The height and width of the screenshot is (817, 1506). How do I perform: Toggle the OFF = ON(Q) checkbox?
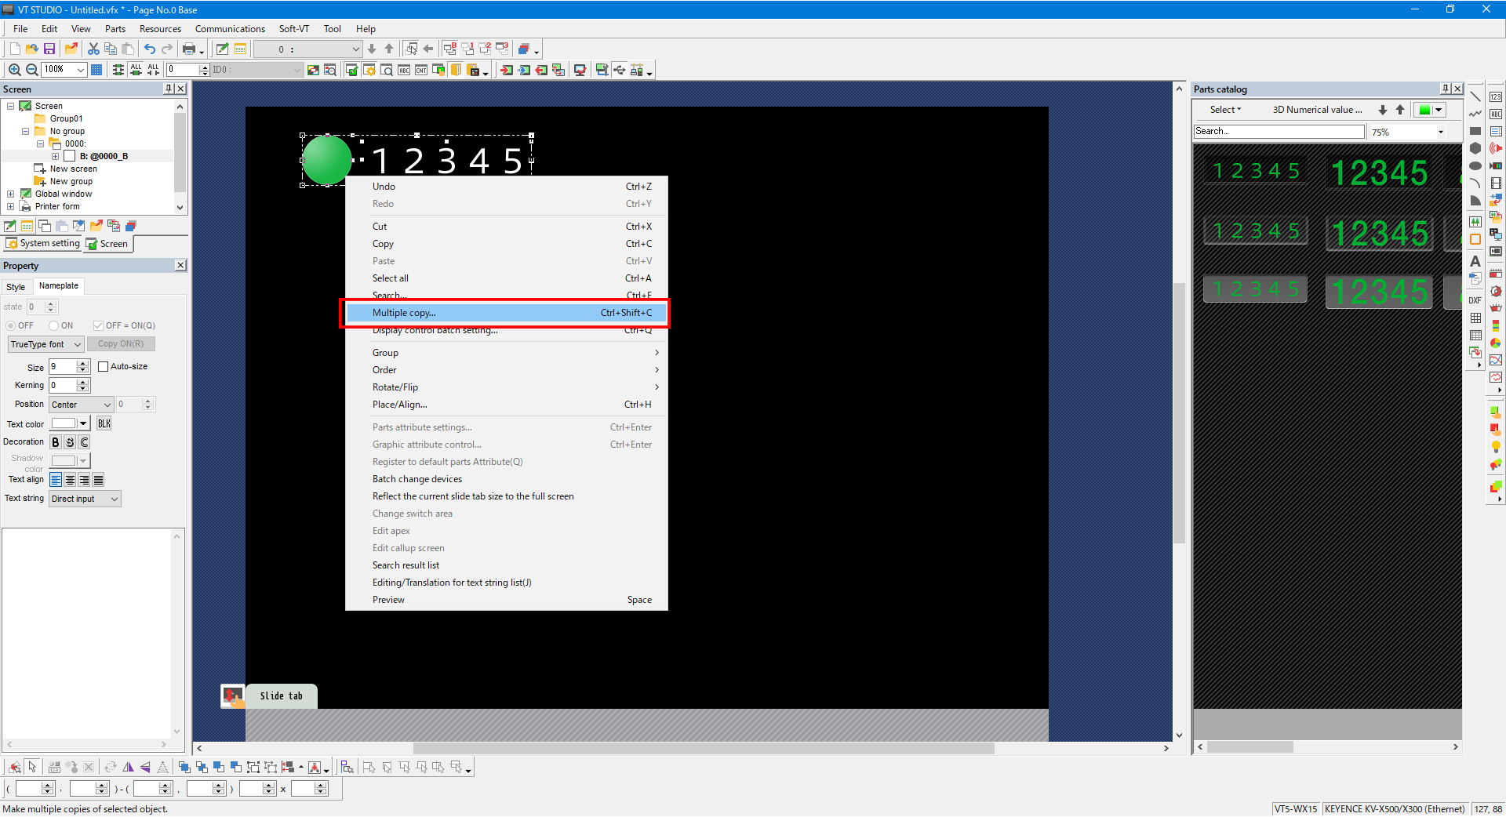tap(98, 325)
